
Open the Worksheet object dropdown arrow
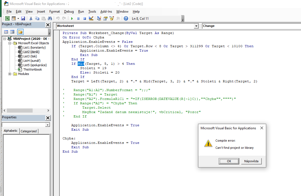click(x=196, y=26)
